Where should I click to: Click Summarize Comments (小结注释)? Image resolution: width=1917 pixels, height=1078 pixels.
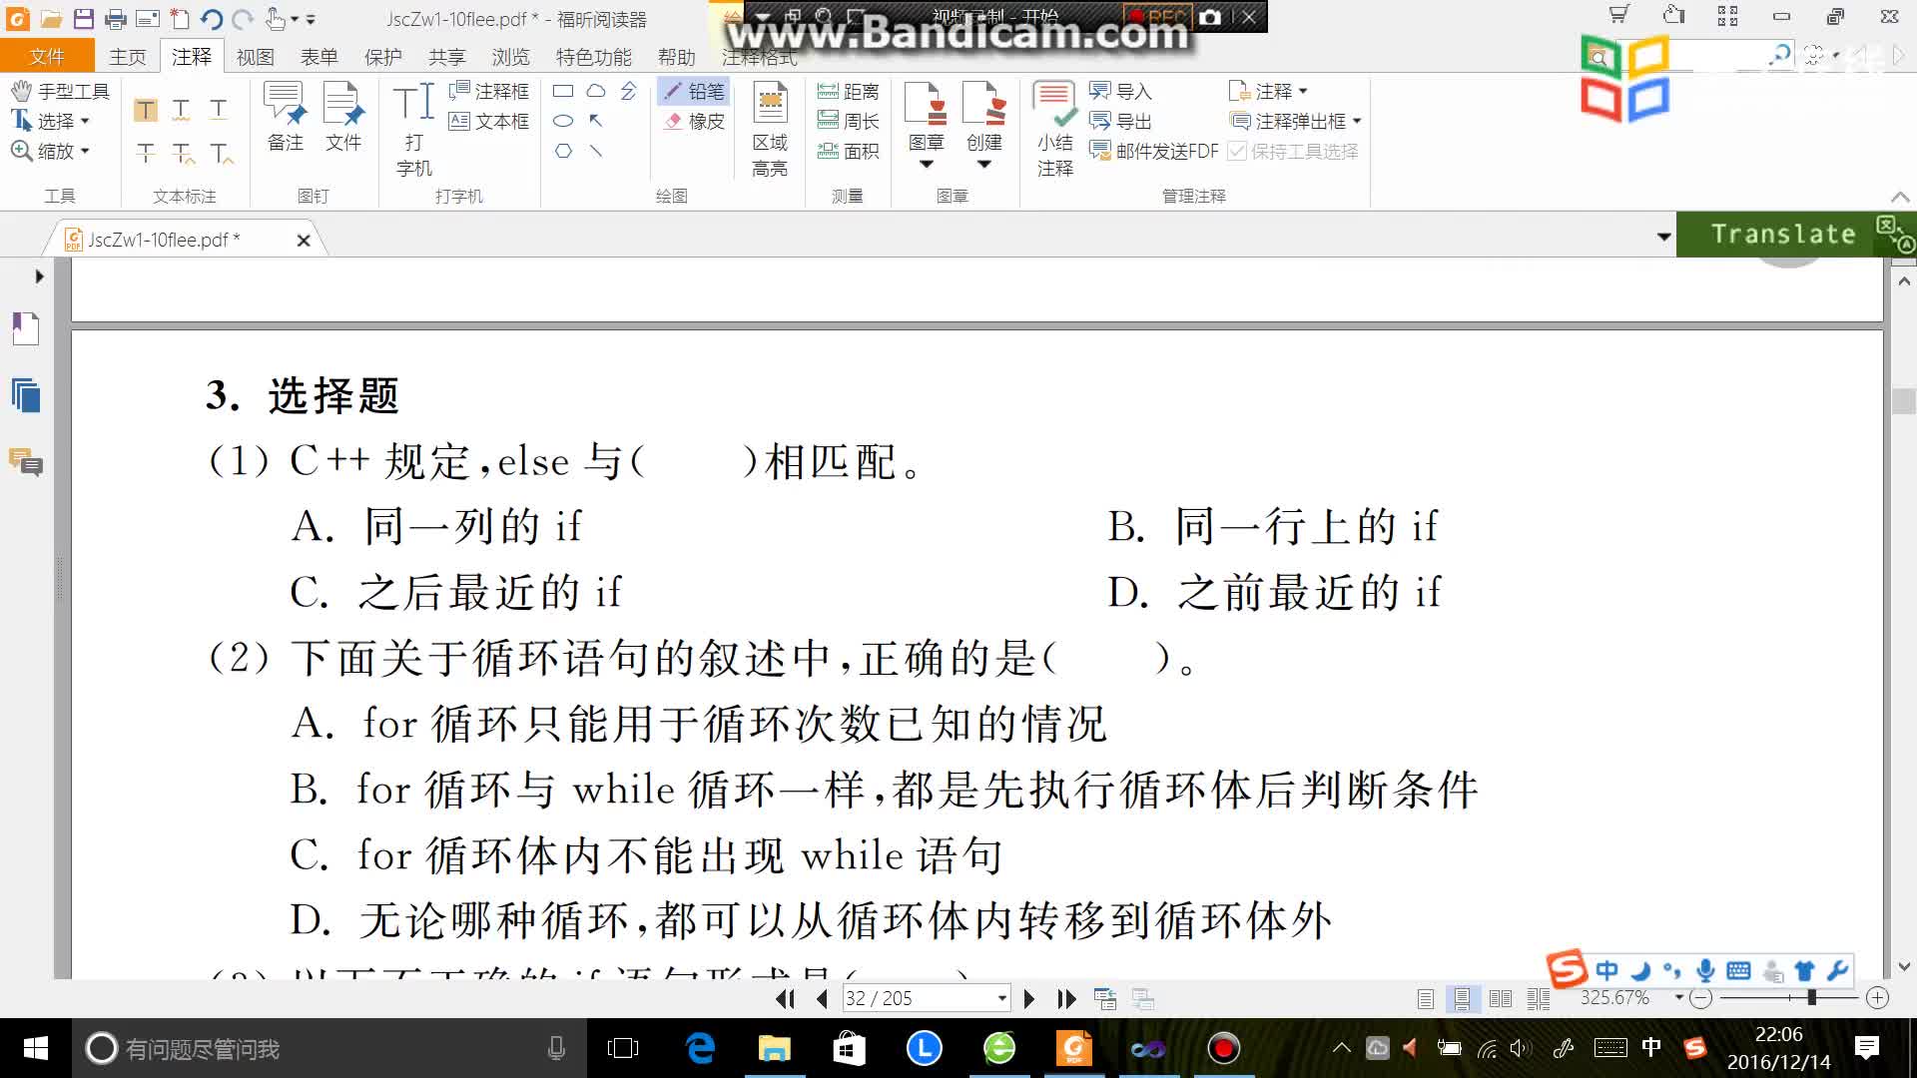pos(1054,130)
